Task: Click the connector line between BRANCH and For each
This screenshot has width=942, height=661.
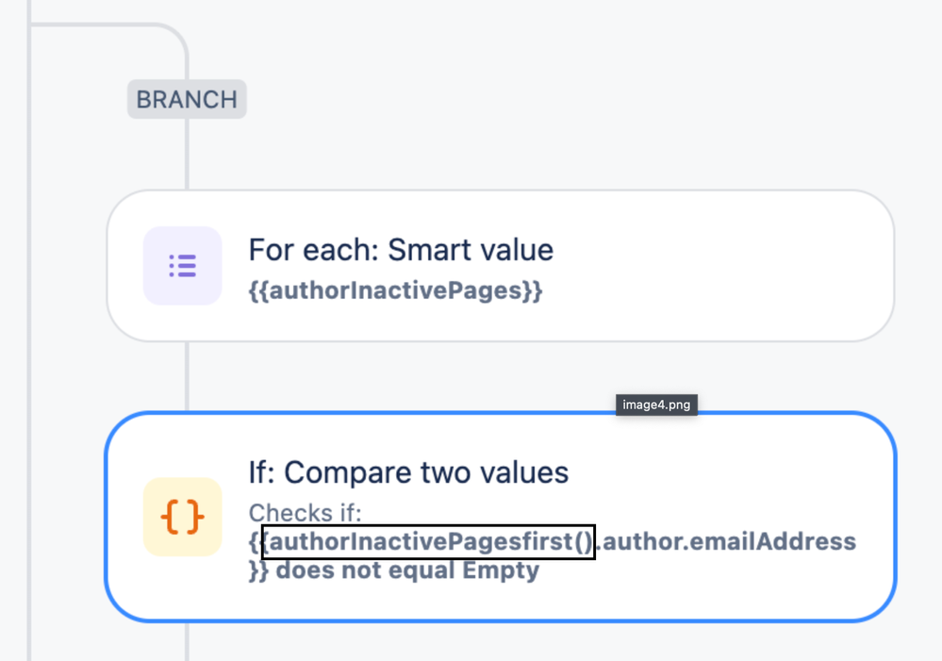Action: click(187, 154)
